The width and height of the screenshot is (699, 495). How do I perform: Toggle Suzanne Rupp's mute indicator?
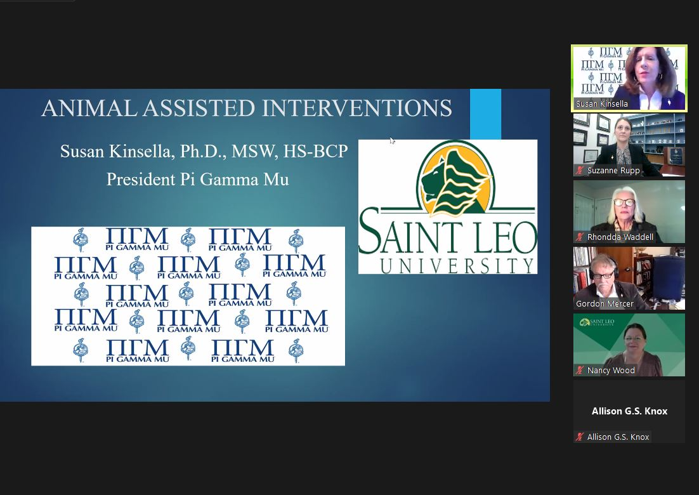click(578, 170)
